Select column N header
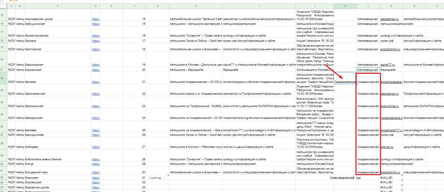The height and width of the screenshot is (192, 444). [414, 6]
